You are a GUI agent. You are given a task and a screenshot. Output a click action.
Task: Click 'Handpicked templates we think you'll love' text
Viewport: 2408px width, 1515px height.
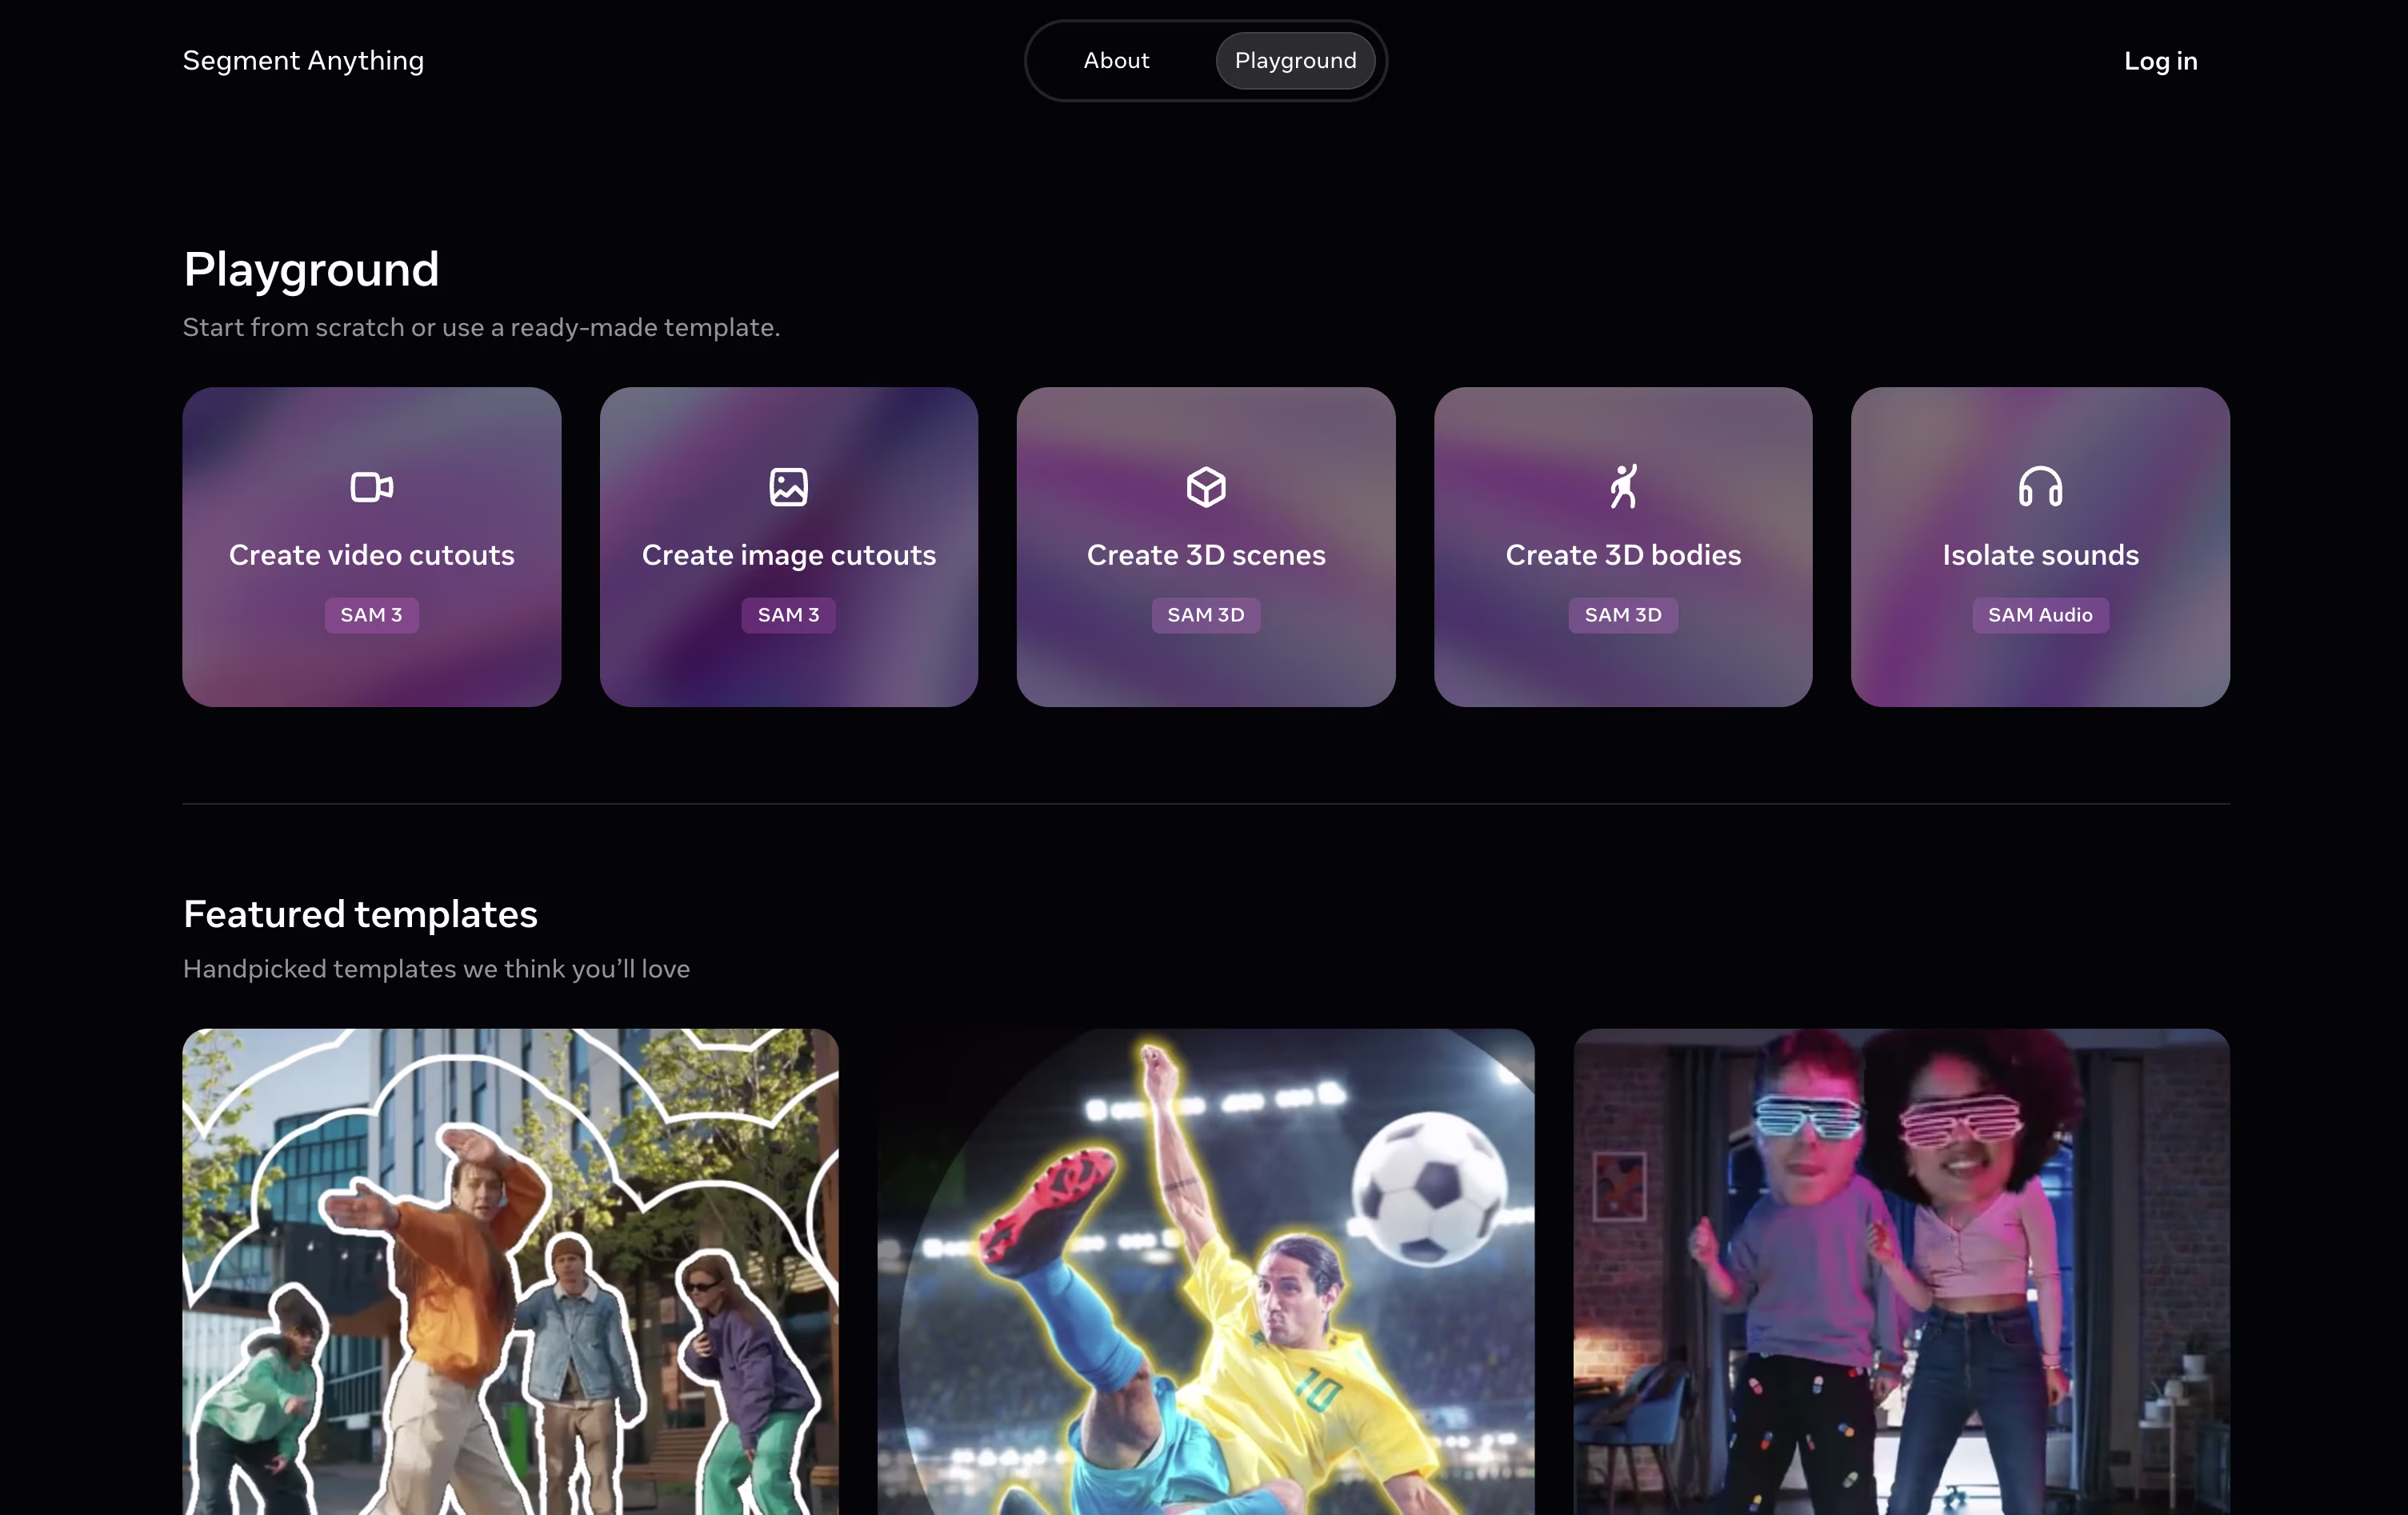click(x=436, y=969)
